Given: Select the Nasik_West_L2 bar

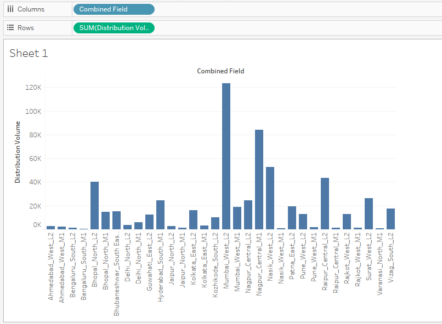Looking at the screenshot, I should pos(270,198).
